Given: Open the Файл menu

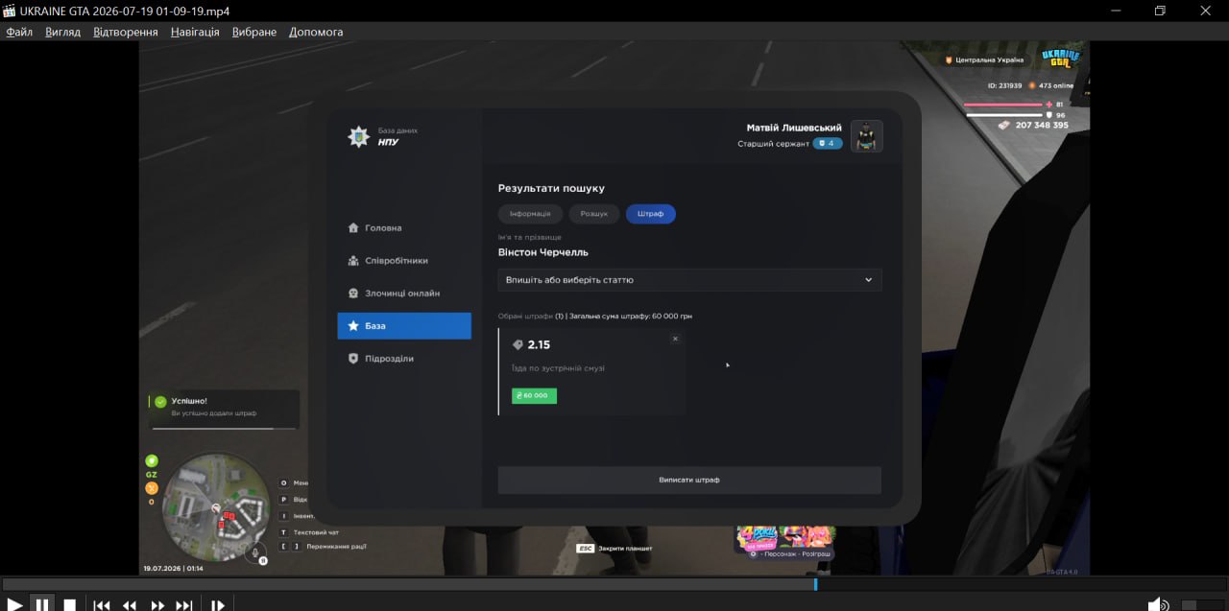Looking at the screenshot, I should 19,32.
